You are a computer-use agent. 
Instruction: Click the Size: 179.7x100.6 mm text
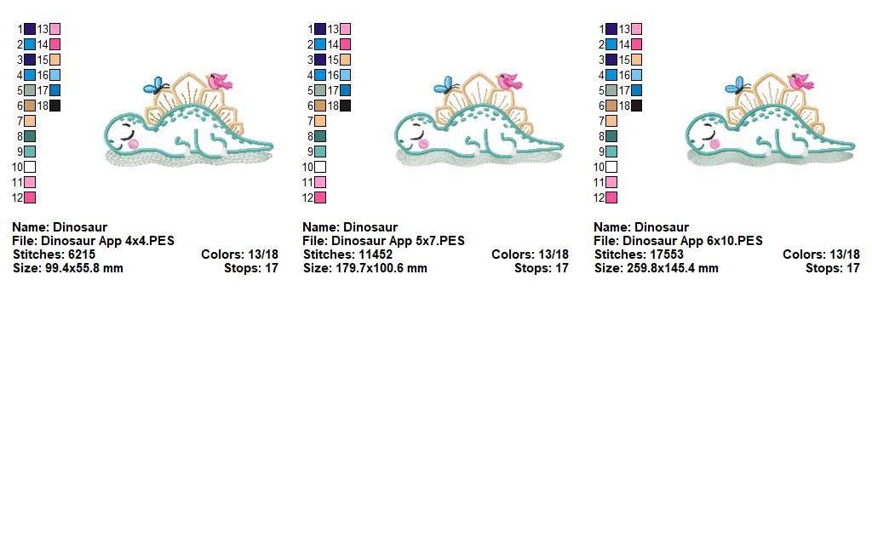(364, 268)
